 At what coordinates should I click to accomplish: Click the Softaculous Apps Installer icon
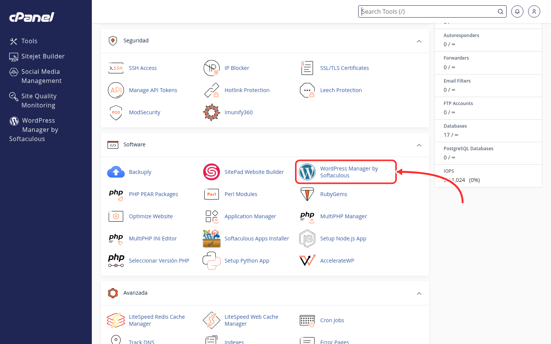tap(212, 239)
